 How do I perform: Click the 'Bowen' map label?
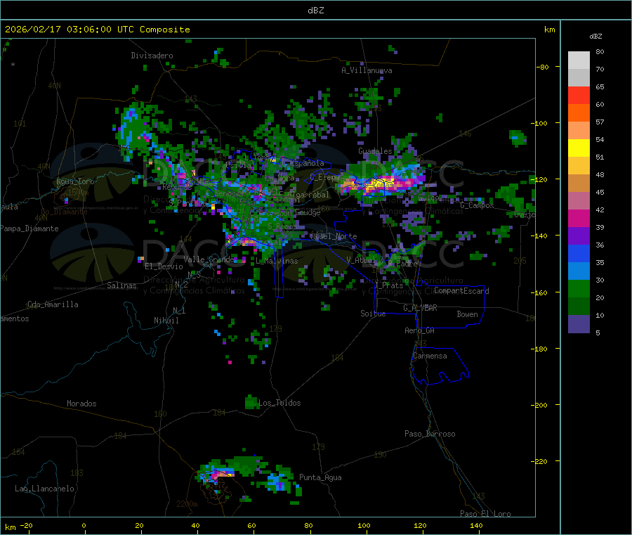pos(467,314)
